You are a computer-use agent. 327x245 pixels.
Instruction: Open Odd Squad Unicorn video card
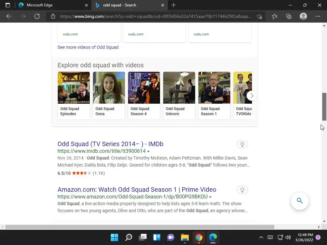click(x=179, y=96)
